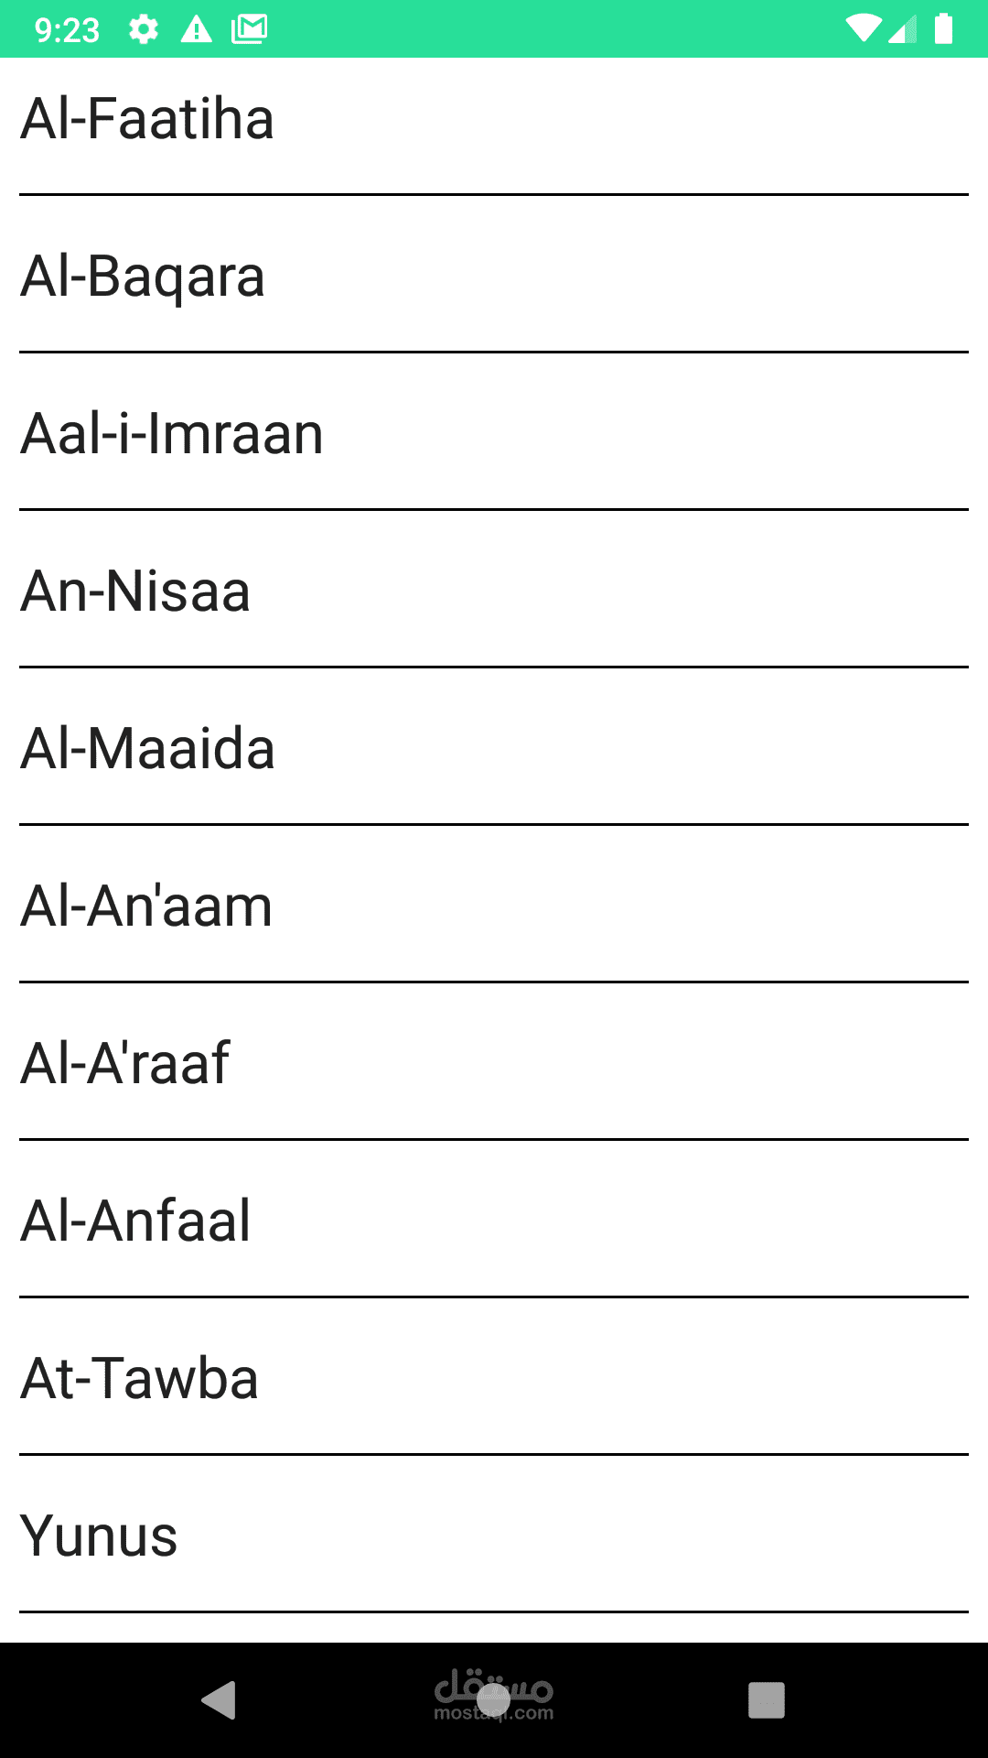
Task: Select the An-Nisaa list entry
Action: (x=494, y=590)
